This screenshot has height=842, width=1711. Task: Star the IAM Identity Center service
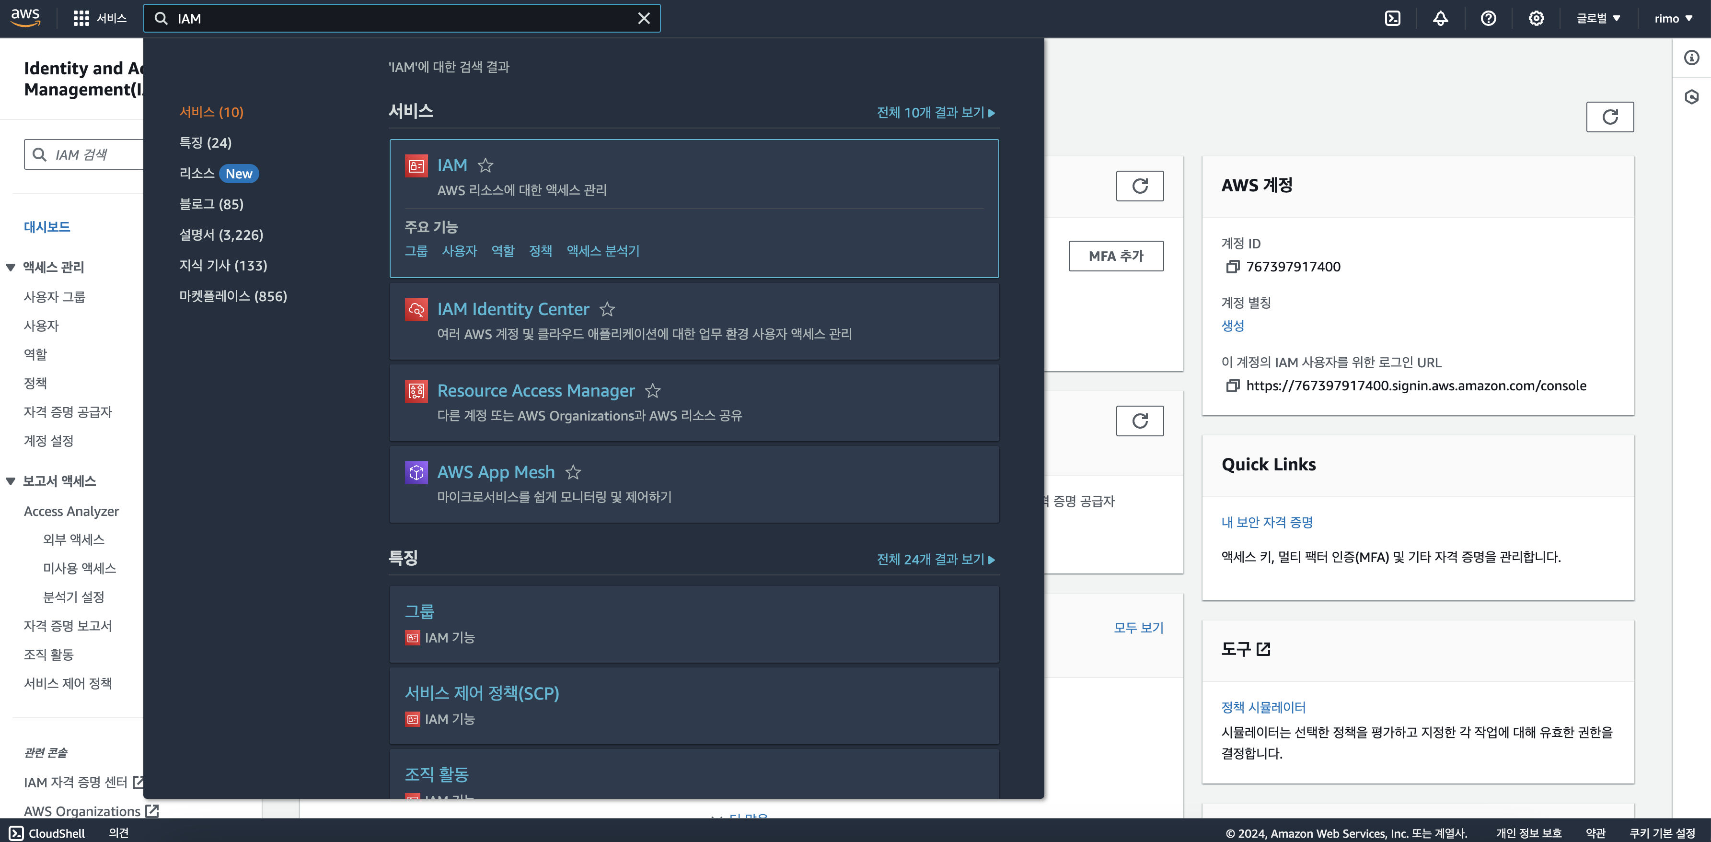click(x=607, y=309)
